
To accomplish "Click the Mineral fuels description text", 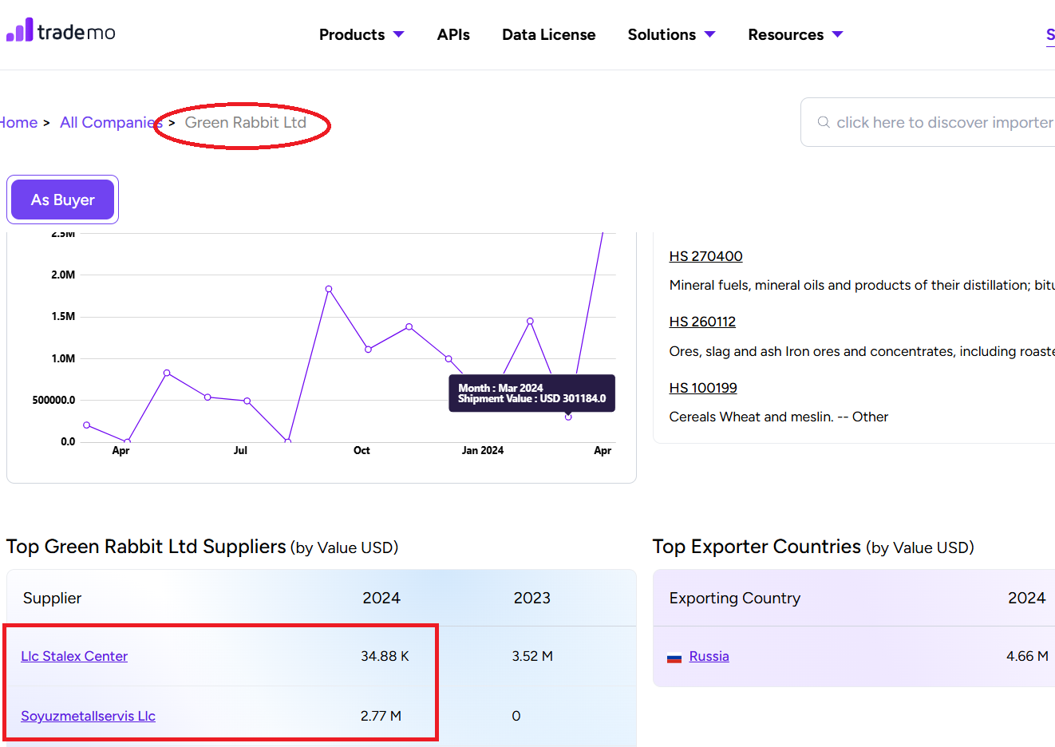I will click(862, 285).
